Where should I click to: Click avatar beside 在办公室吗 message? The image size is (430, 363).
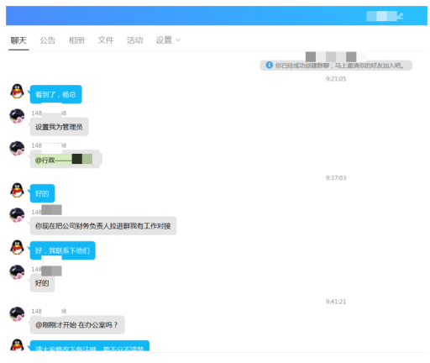coord(17,313)
